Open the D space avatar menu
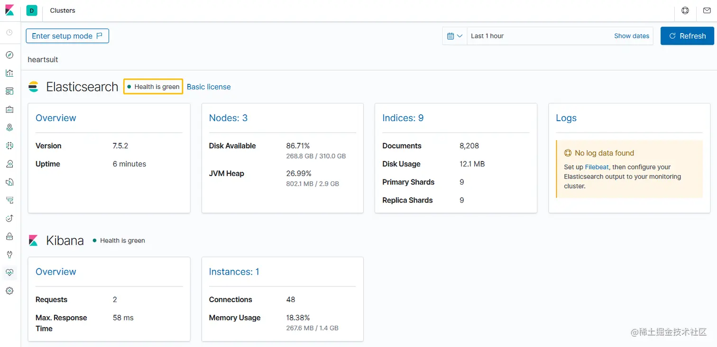 (31, 10)
